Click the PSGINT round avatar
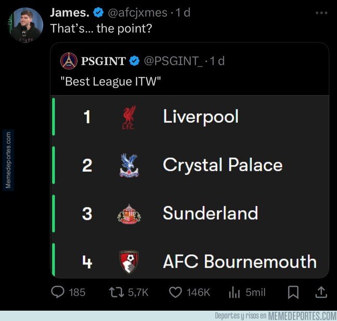 [69, 61]
